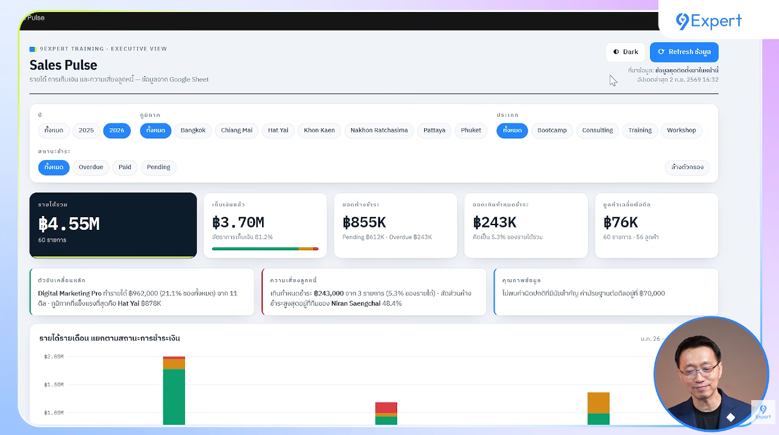Click the red segment of middle bar

386,407
